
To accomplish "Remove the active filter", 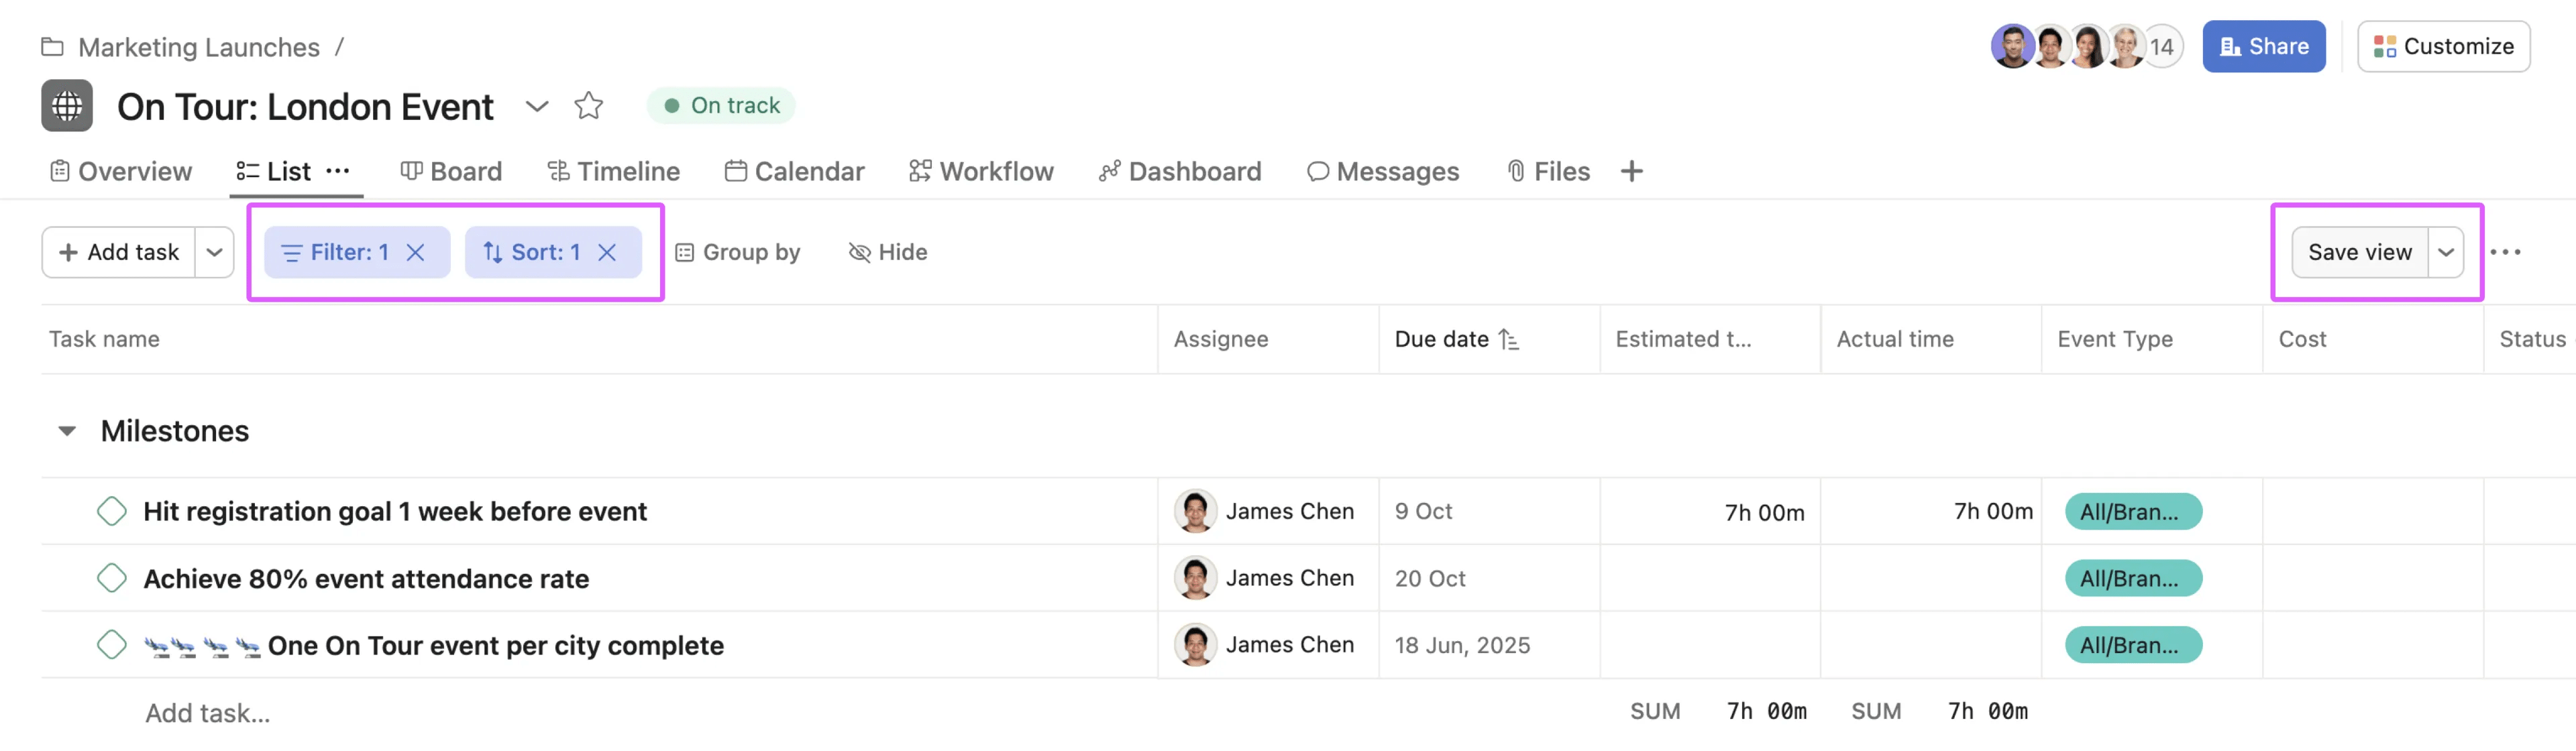I will coord(417,253).
